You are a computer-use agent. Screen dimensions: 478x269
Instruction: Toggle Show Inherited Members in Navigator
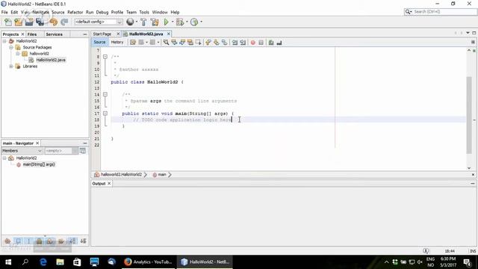pyautogui.click(x=7, y=241)
